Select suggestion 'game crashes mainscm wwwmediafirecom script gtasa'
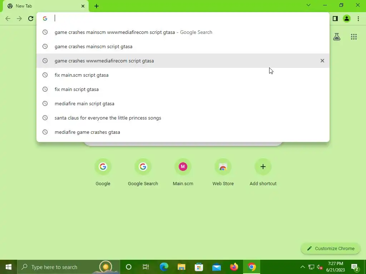This screenshot has width=366, height=274. 183,32
